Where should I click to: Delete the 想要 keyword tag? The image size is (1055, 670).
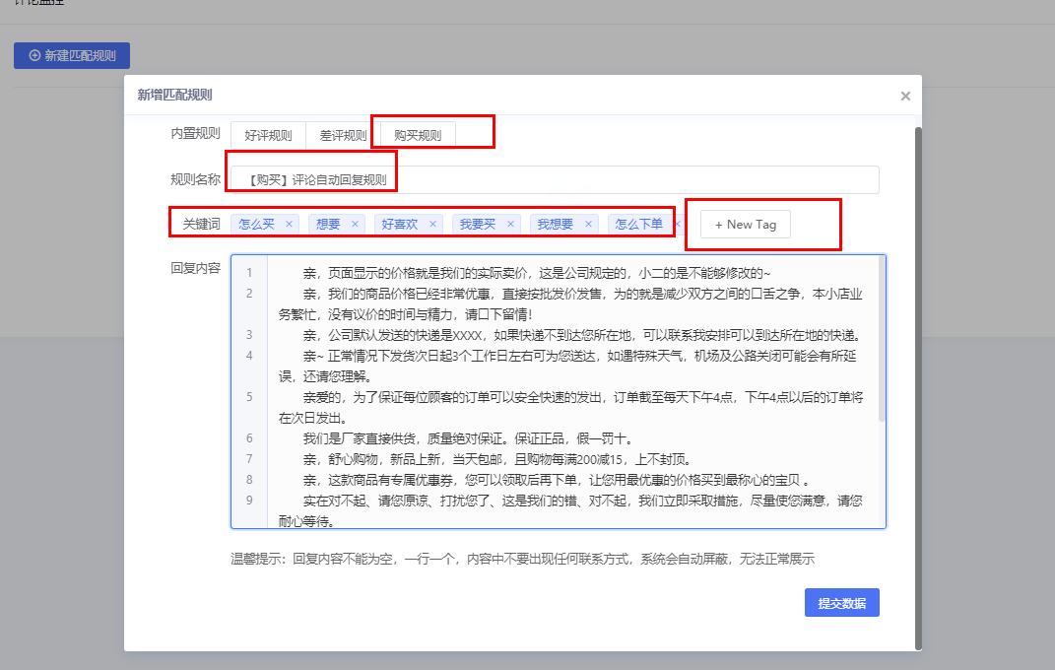pyautogui.click(x=355, y=224)
